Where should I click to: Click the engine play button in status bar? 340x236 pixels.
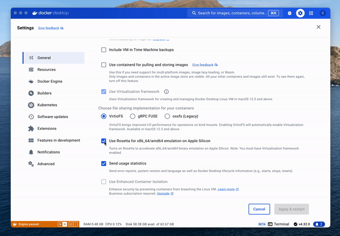[60, 224]
